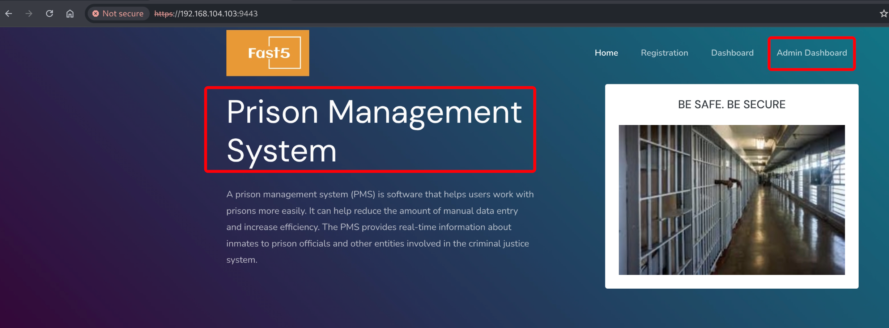The image size is (889, 328).
Task: Click white card margin below the prison photo
Action: click(731, 282)
